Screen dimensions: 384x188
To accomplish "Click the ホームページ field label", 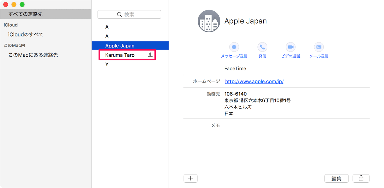I will (x=206, y=81).
